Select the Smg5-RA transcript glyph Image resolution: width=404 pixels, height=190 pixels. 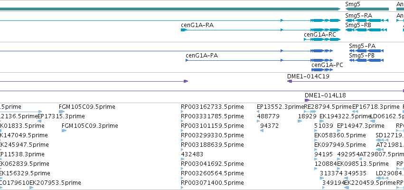pyautogui.click(x=366, y=20)
